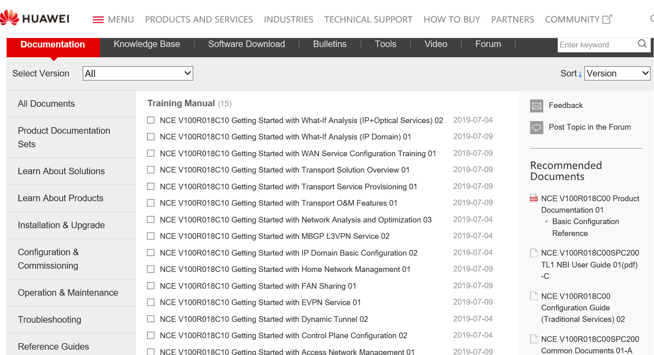Click the Huawei logo
This screenshot has height=355, width=654.
point(34,18)
